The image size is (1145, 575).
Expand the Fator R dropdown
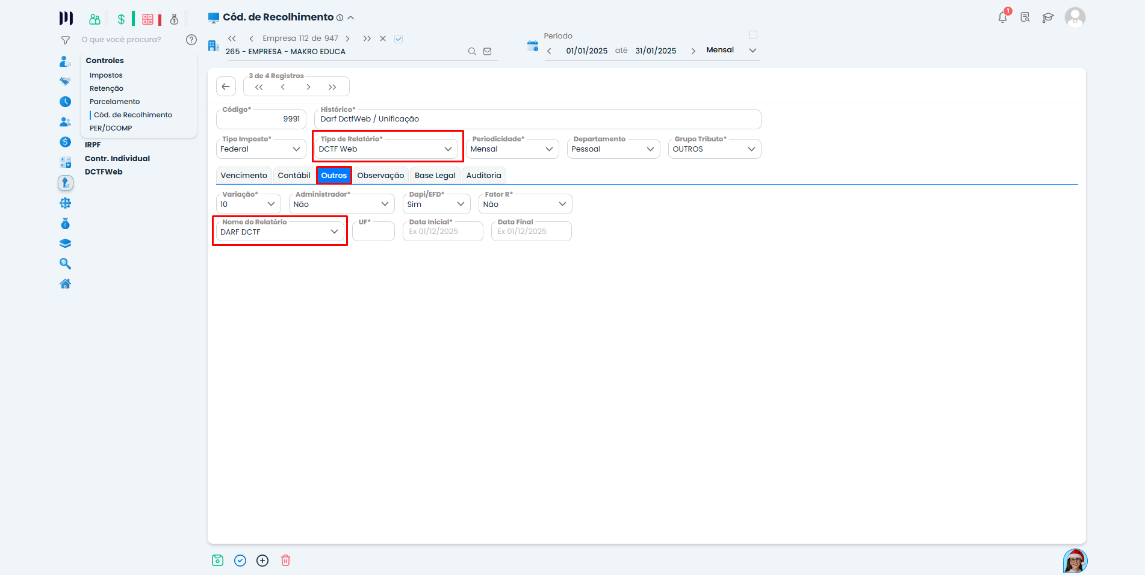pyautogui.click(x=561, y=204)
